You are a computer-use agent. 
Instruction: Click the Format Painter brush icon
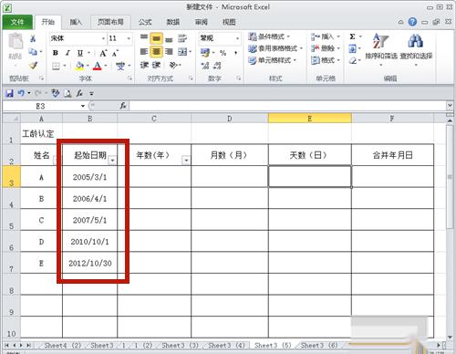pos(33,66)
